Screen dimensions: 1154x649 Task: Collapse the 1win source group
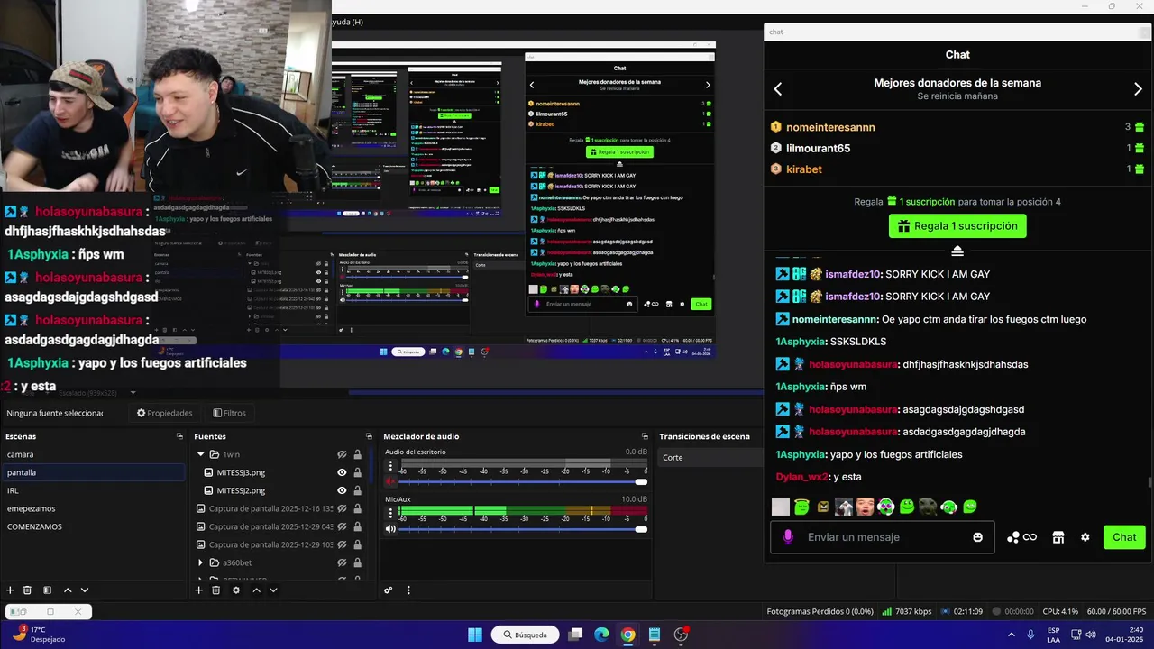tap(200, 454)
